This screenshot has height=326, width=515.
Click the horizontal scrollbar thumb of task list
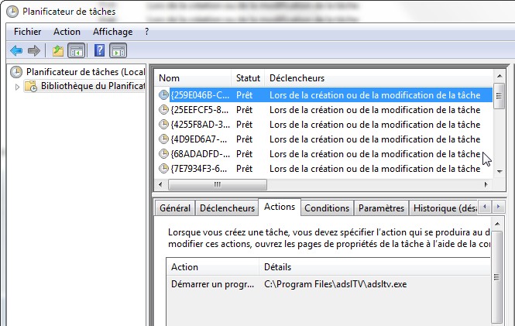[218, 184]
